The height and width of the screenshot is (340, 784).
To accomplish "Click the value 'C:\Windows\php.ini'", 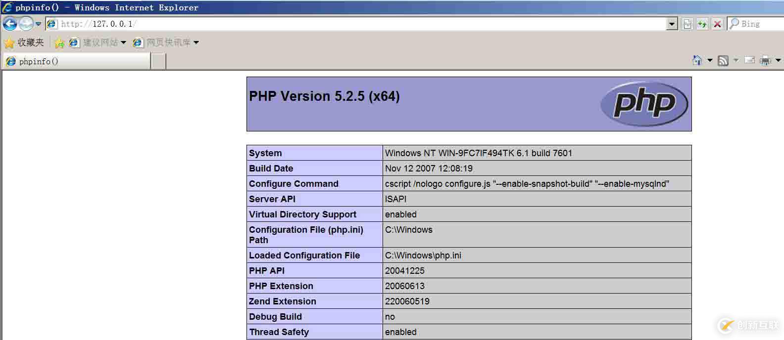I will point(423,255).
